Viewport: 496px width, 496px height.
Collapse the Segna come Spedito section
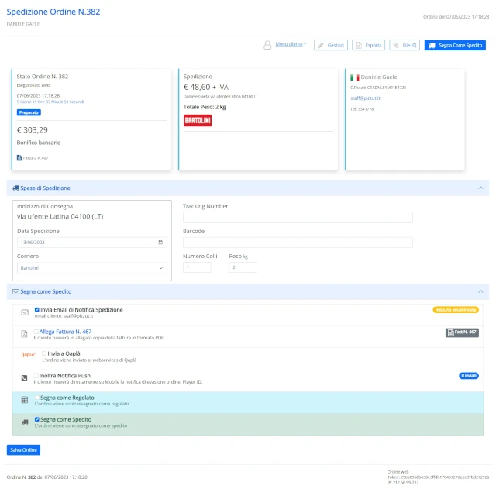[480, 291]
